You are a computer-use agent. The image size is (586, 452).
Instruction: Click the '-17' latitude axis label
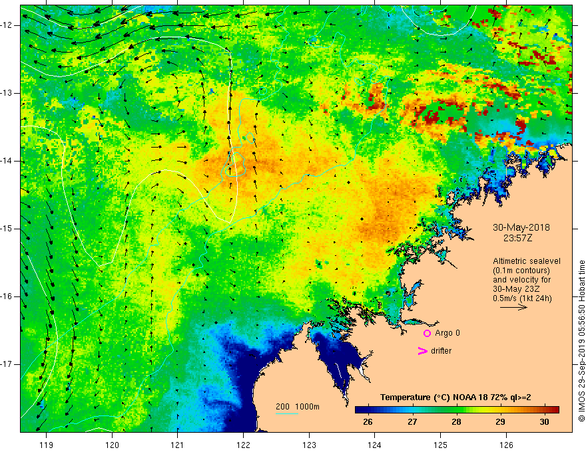pyautogui.click(x=7, y=364)
